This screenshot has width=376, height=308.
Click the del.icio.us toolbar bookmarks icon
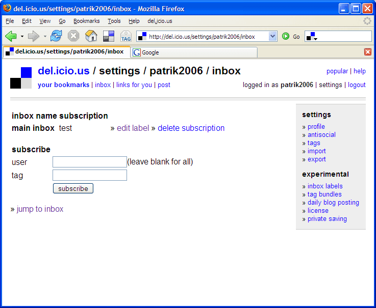tap(109, 36)
